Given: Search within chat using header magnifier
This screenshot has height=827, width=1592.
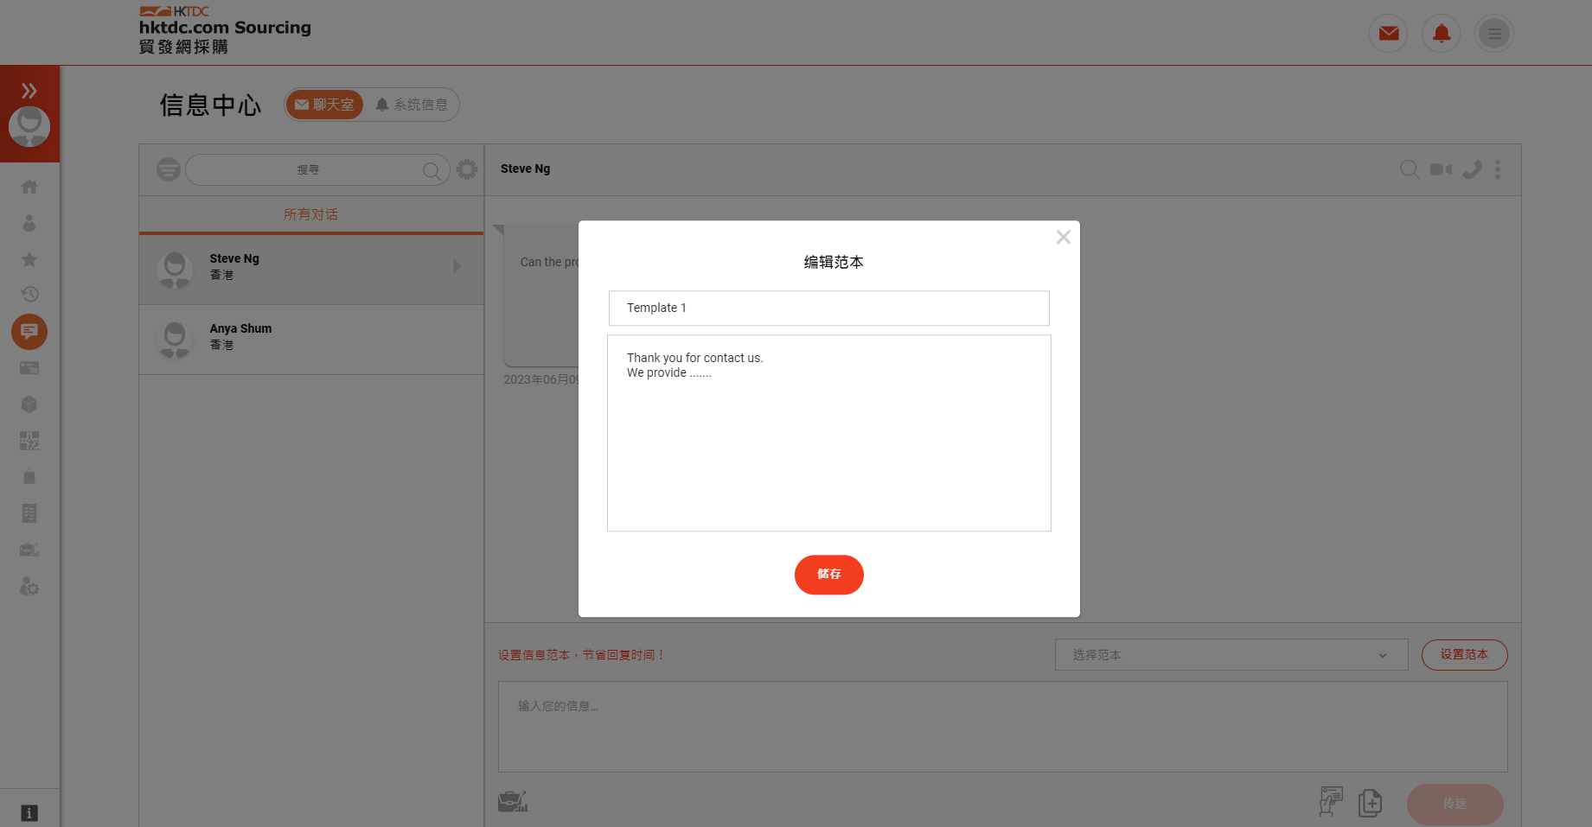Looking at the screenshot, I should (1410, 169).
